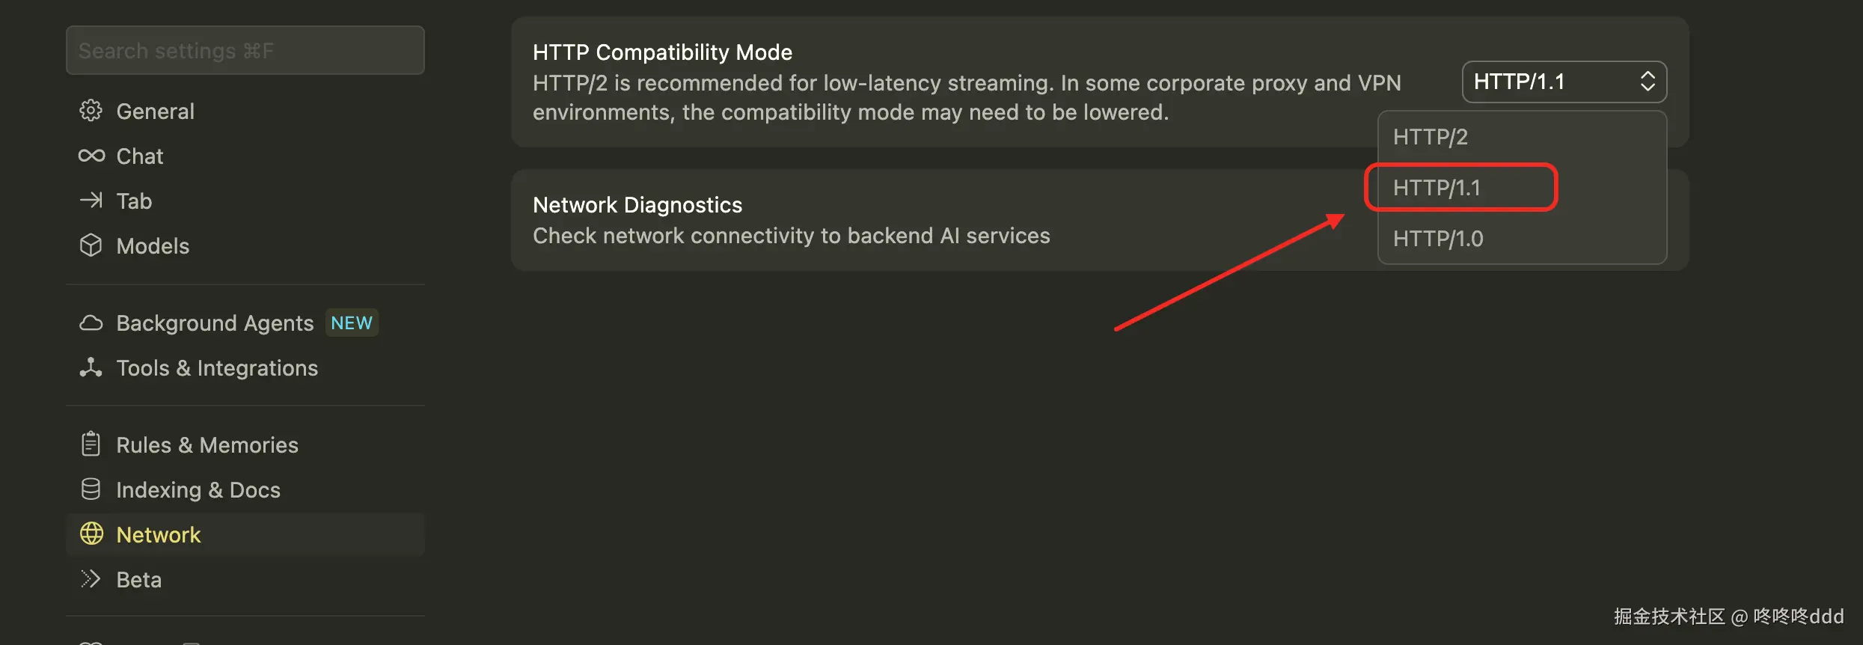1863x645 pixels.
Task: Click the Search settings input field
Action: pos(245,50)
